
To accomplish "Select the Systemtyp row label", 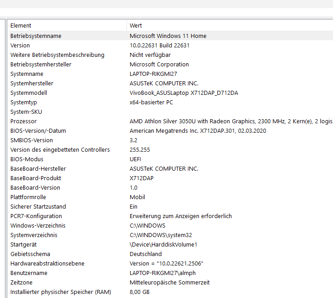I will pyautogui.click(x=23, y=102).
